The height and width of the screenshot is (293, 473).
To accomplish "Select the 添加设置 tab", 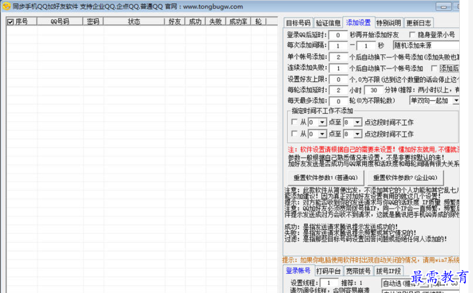I will pos(358,22).
